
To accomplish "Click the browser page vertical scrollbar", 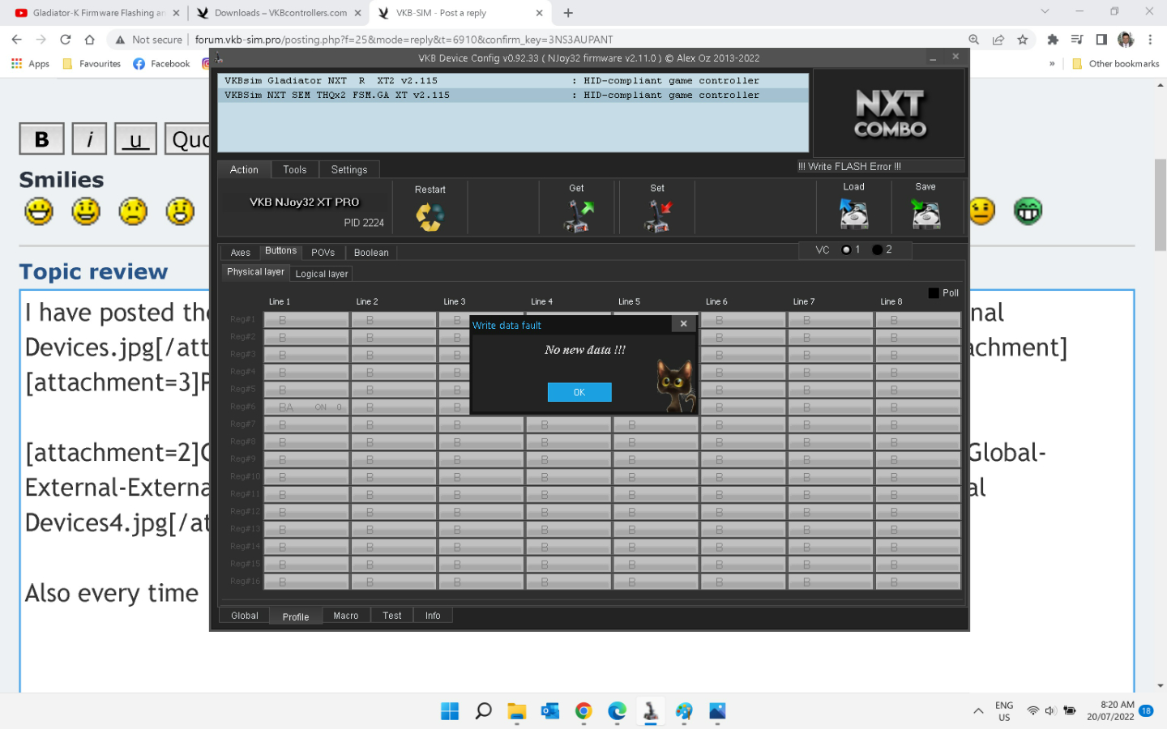I will 1161,205.
